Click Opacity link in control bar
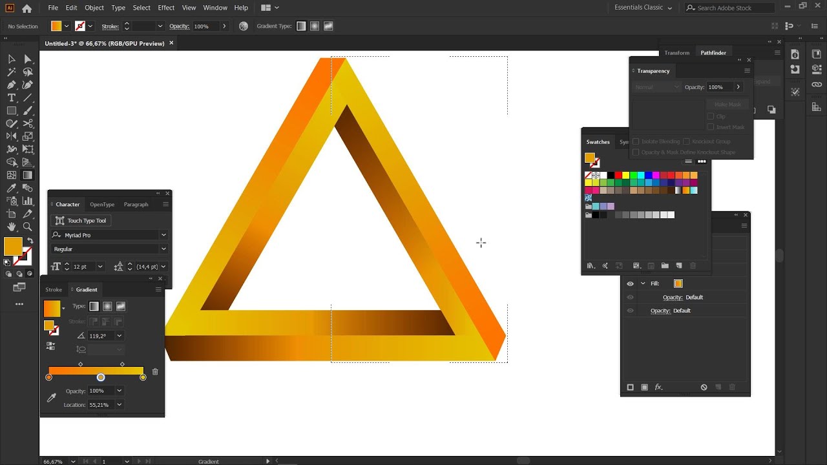This screenshot has width=827, height=465. 179,26
